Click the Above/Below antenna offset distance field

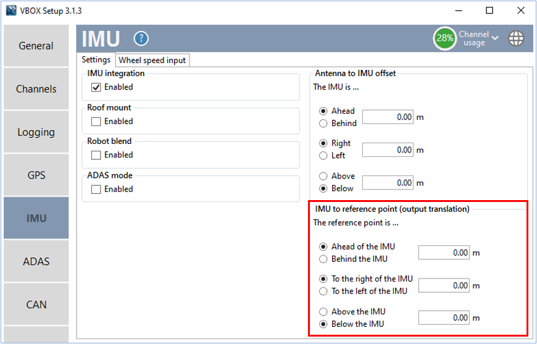(x=388, y=183)
